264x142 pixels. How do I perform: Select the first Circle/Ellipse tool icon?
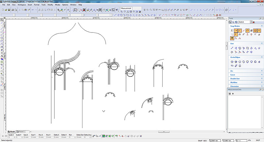[x=232, y=62]
